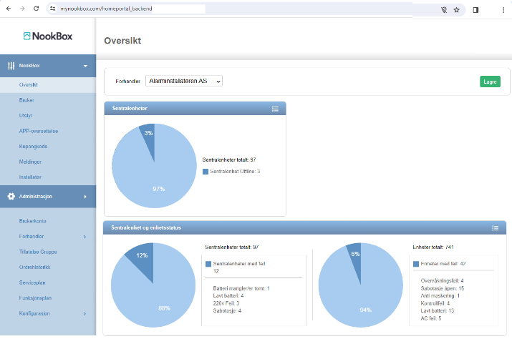This screenshot has width=512, height=344.
Task: Expand the Konfigurasjon submenu chevron
Action: (85, 314)
